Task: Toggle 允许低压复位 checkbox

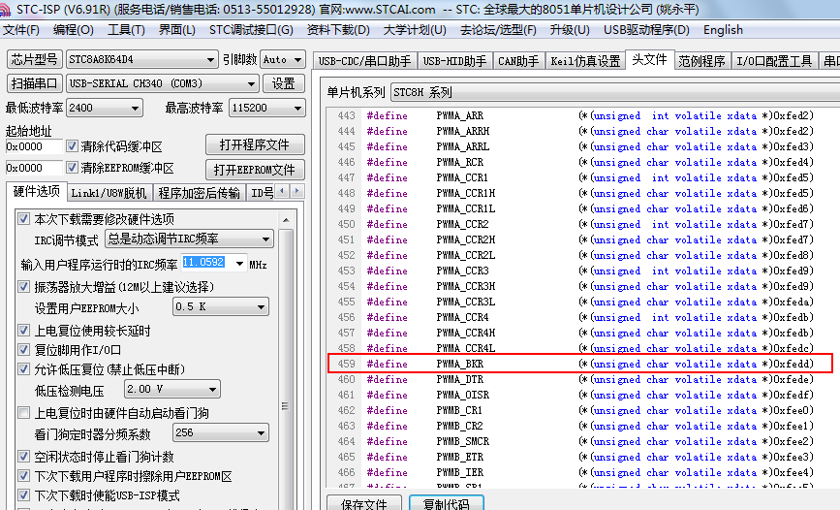Action: click(x=24, y=369)
